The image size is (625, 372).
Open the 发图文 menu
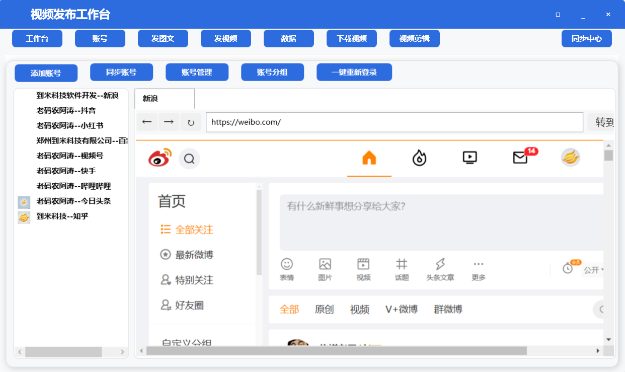163,38
